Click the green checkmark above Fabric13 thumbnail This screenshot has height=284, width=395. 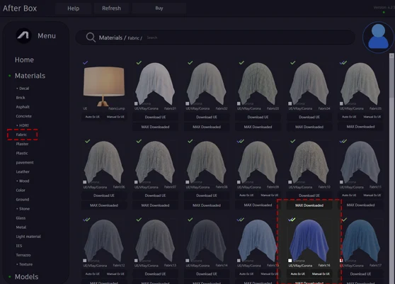(x=139, y=220)
